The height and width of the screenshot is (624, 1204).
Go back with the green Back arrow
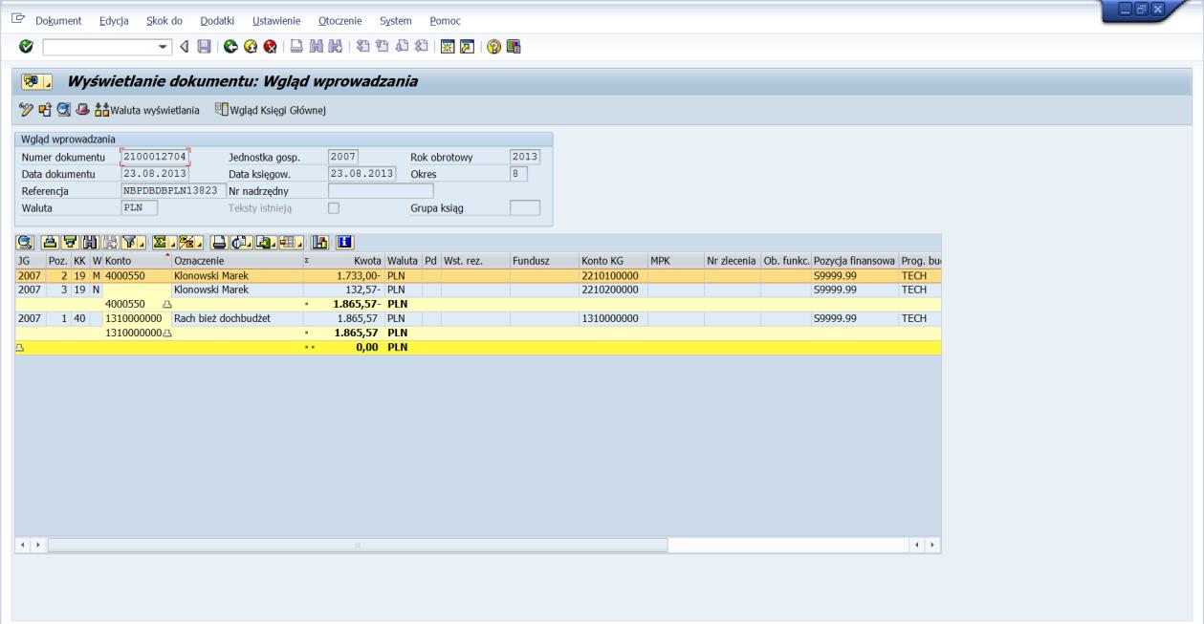click(232, 46)
